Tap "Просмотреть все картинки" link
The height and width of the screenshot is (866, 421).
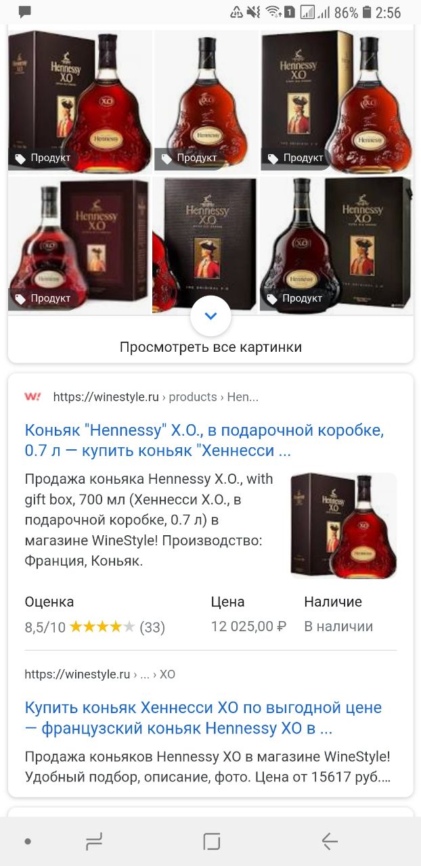click(x=210, y=347)
